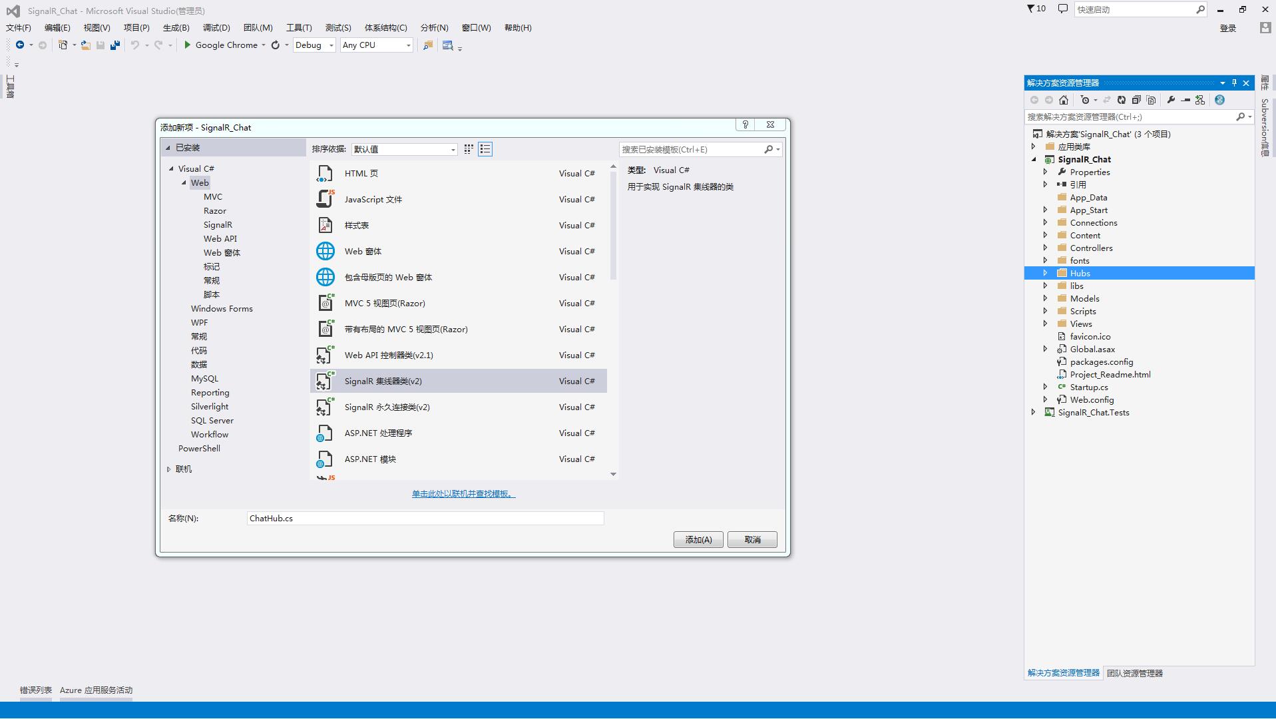The width and height of the screenshot is (1276, 719).
Task: Click the 取消 button
Action: (752, 540)
